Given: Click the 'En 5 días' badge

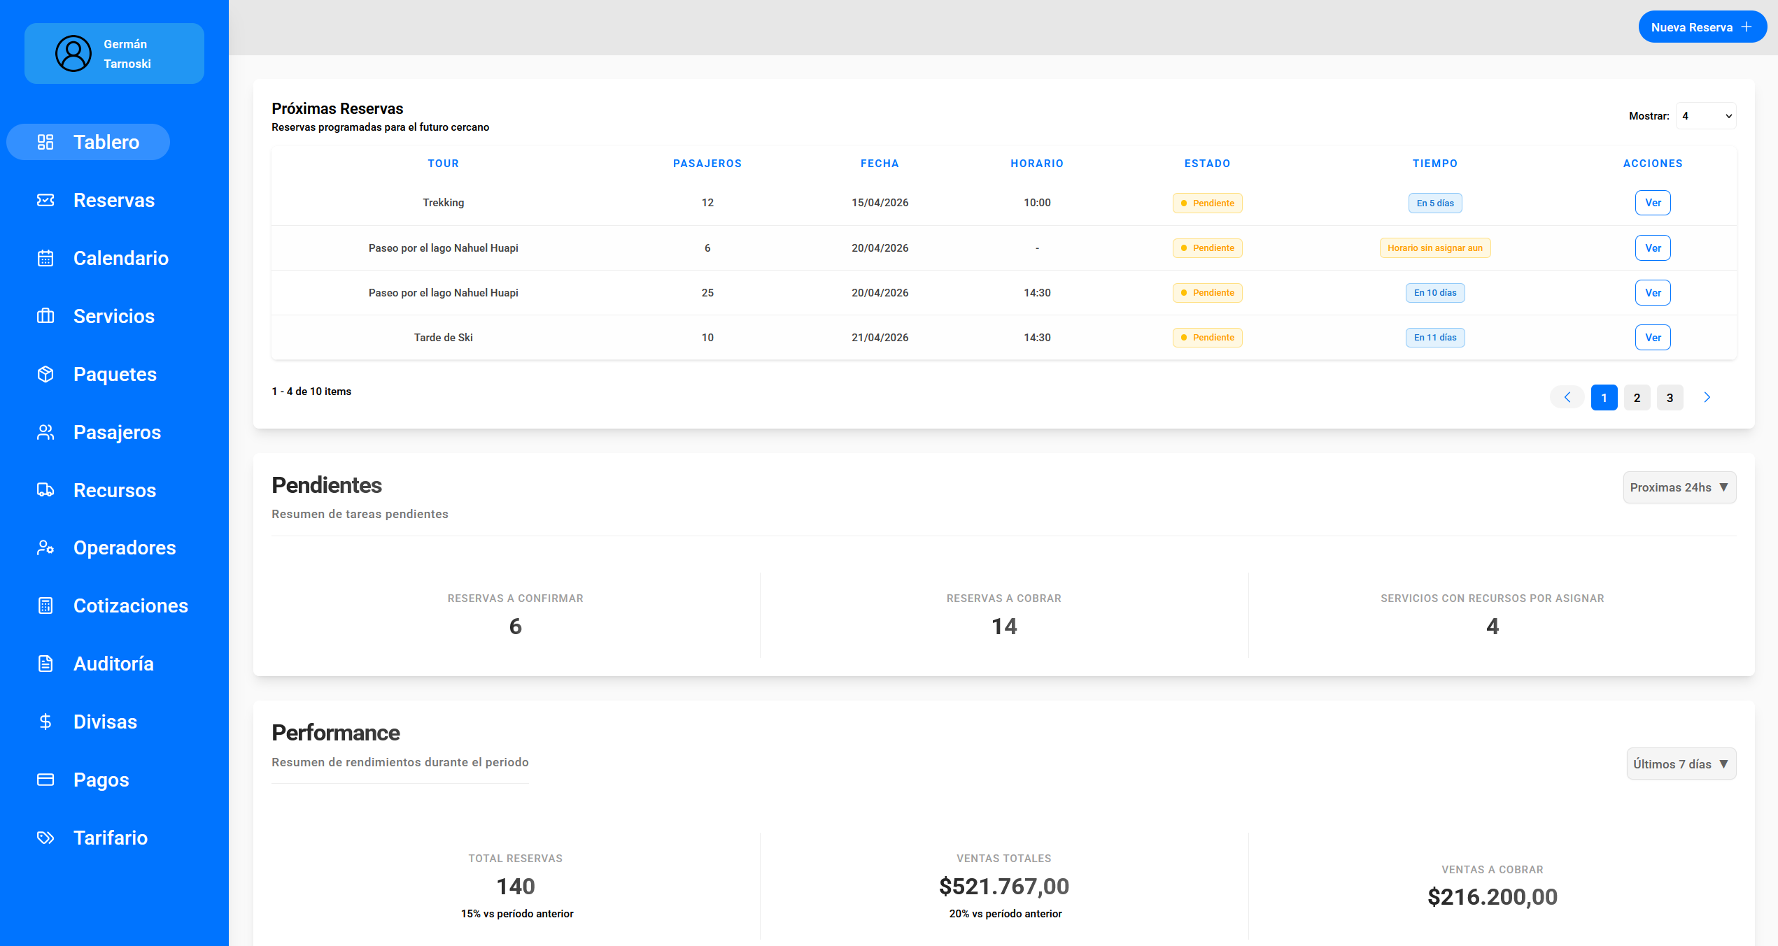Looking at the screenshot, I should 1434,203.
